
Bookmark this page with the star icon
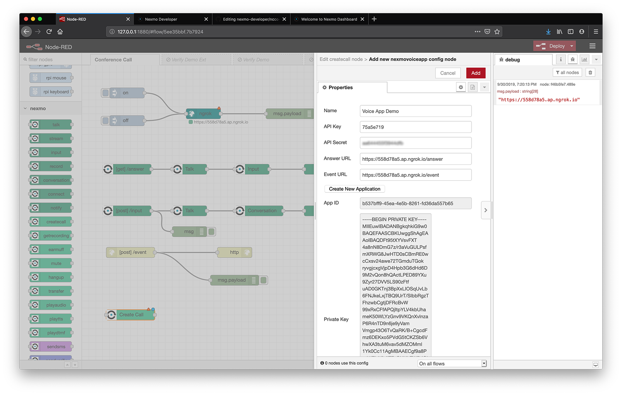[x=497, y=31]
